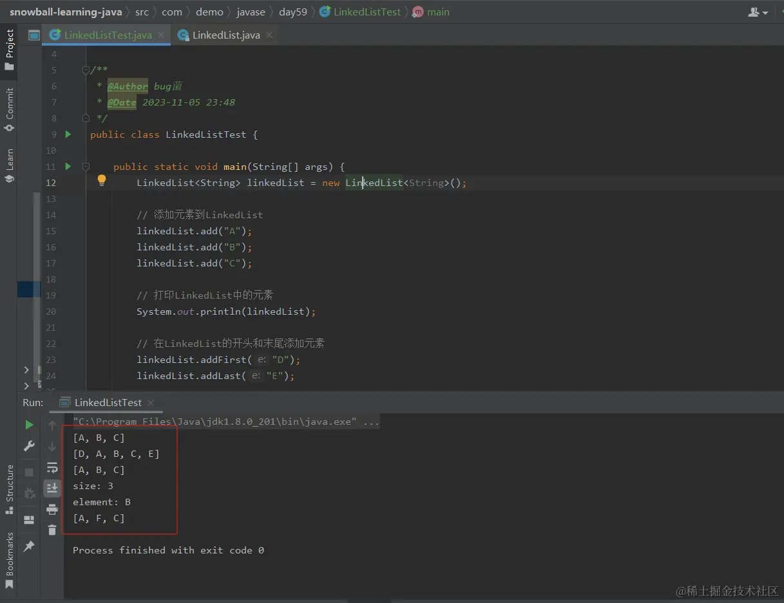This screenshot has width=784, height=603.
Task: Open the Bookmarks tool window
Action: pos(9,561)
